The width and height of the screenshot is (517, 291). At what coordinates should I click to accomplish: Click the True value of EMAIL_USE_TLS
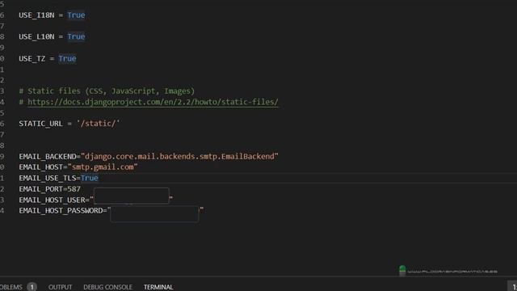90,178
